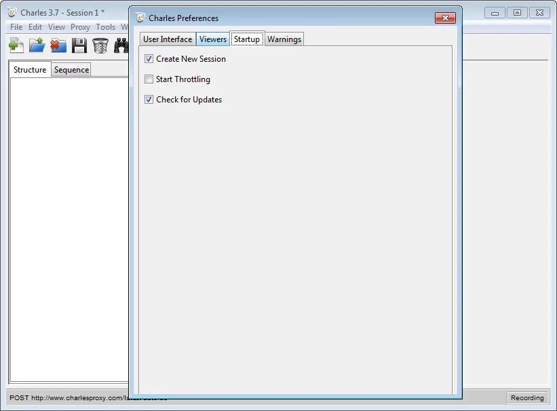Viewport: 557px width, 411px height.
Task: Click the Find binoculars toolbar icon
Action: [121, 45]
